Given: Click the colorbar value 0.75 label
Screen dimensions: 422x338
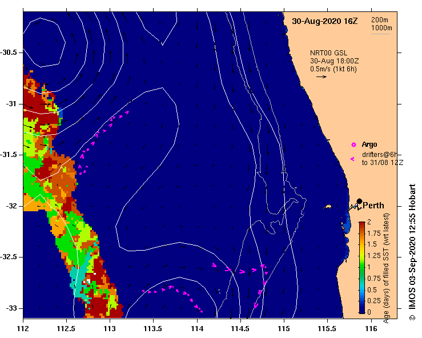Looking at the screenshot, I should pos(374,278).
